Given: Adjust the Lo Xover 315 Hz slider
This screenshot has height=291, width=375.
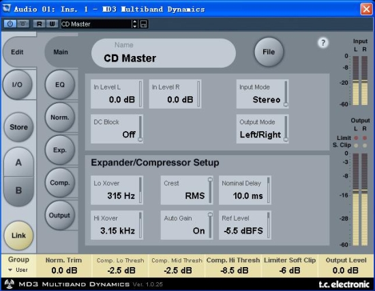Looking at the screenshot, I should (140, 191).
